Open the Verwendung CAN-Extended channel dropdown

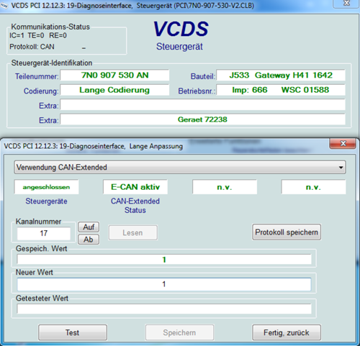click(x=180, y=167)
